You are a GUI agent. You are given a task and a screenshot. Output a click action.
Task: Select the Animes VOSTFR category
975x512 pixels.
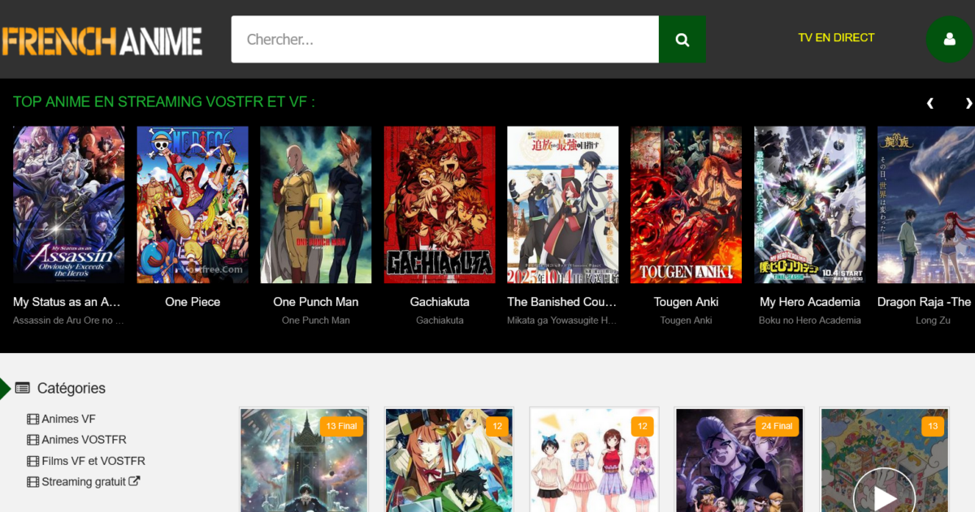click(x=84, y=440)
